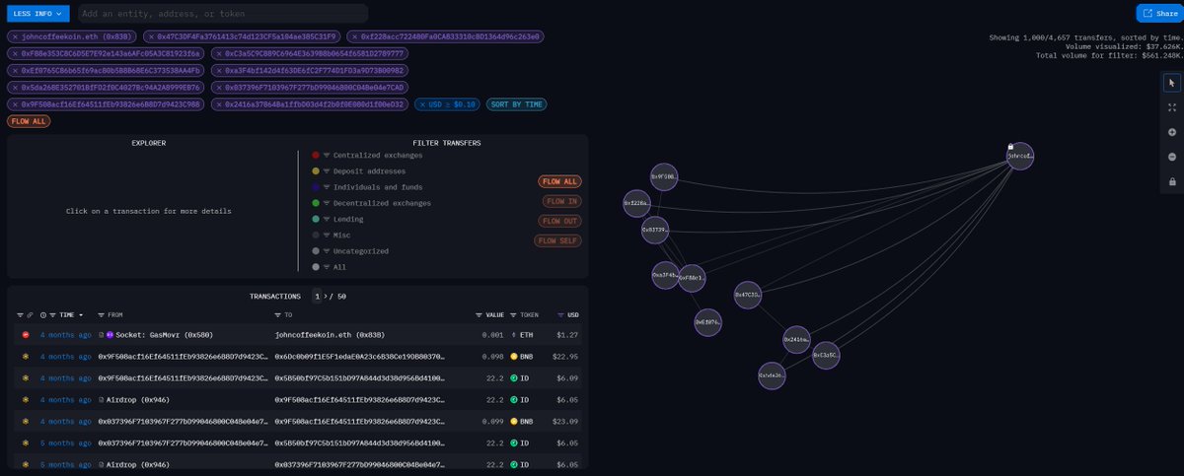Click the 0x03739 node in the graph
1184x476 pixels.
tap(655, 231)
